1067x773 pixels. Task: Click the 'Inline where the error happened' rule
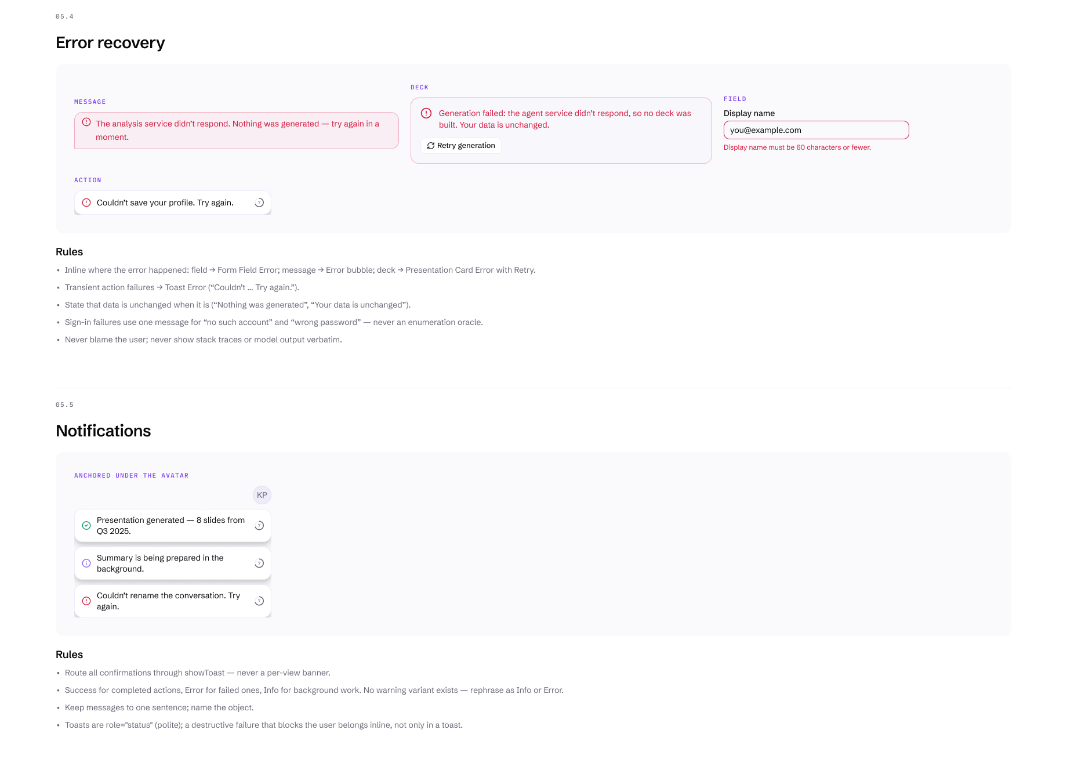tap(300, 270)
